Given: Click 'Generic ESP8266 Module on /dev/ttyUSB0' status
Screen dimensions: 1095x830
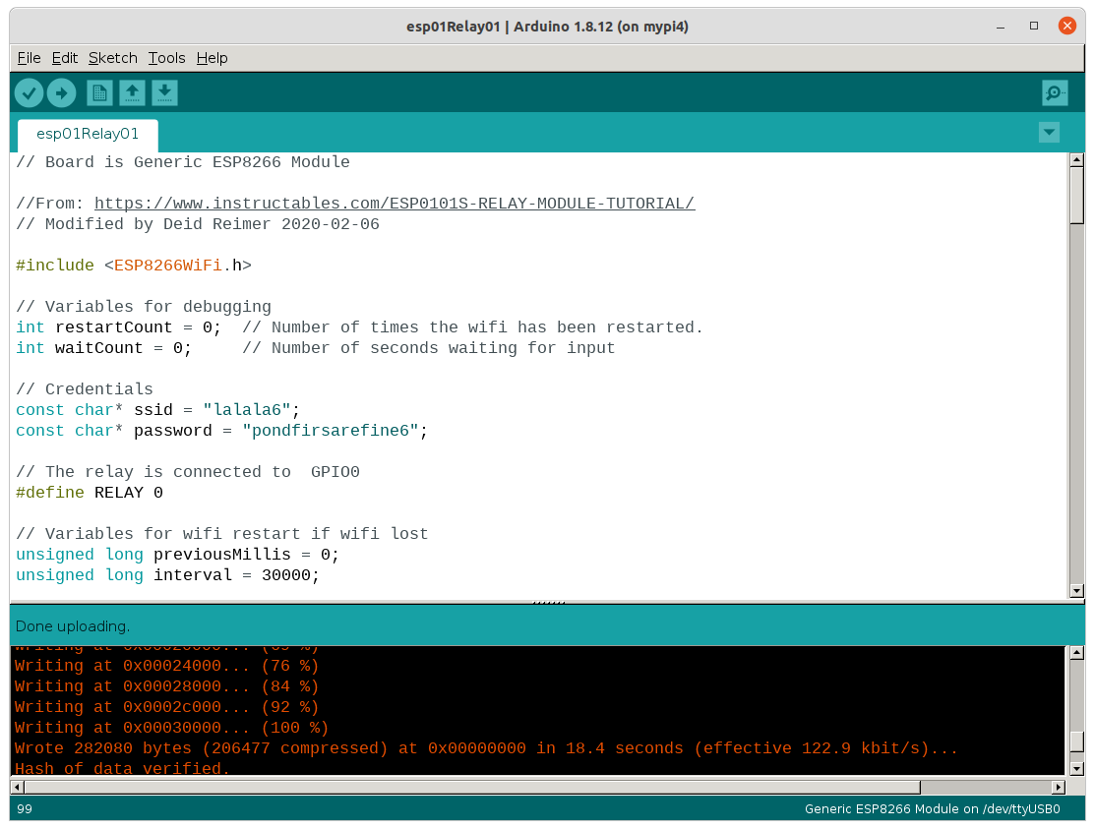Looking at the screenshot, I should tap(933, 808).
